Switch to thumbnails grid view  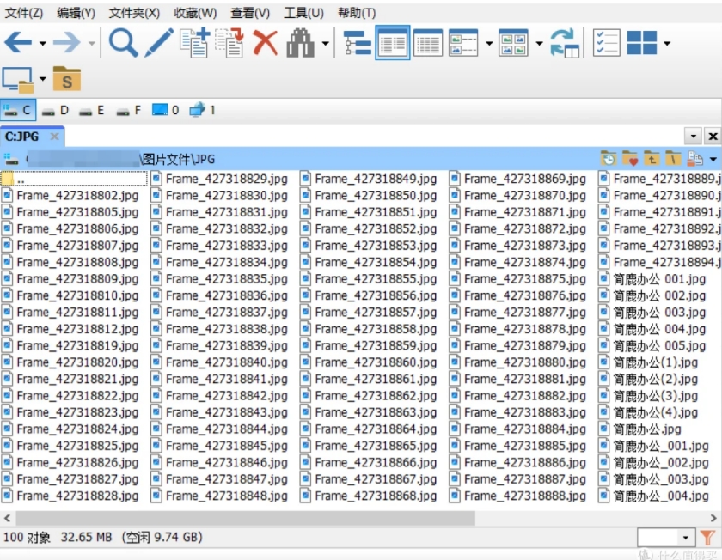click(513, 43)
